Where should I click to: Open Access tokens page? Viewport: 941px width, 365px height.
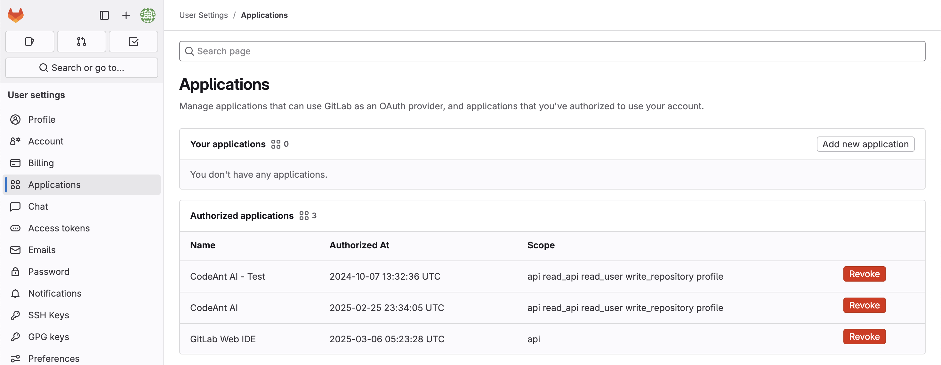[82, 228]
